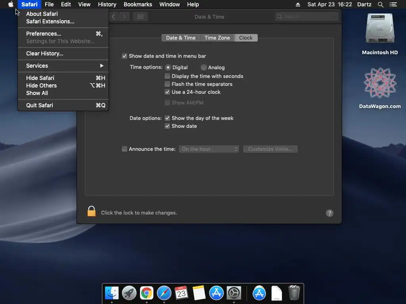Choose Hide Safari menu item
Viewport: 406px width, 304px height.
tap(63, 78)
